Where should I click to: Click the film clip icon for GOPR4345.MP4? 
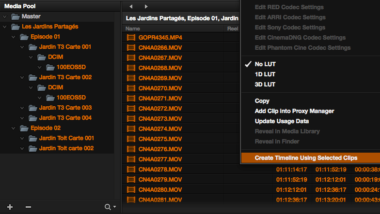tap(130, 37)
